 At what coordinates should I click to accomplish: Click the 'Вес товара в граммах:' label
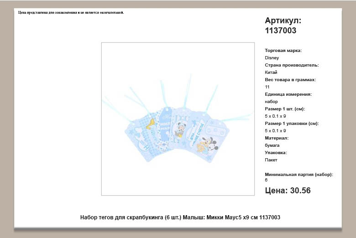290,80
